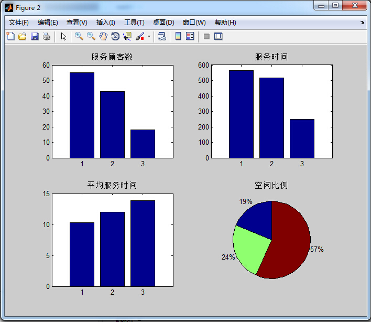Open file with the folder icon
The image size is (371, 322).
pyautogui.click(x=23, y=37)
